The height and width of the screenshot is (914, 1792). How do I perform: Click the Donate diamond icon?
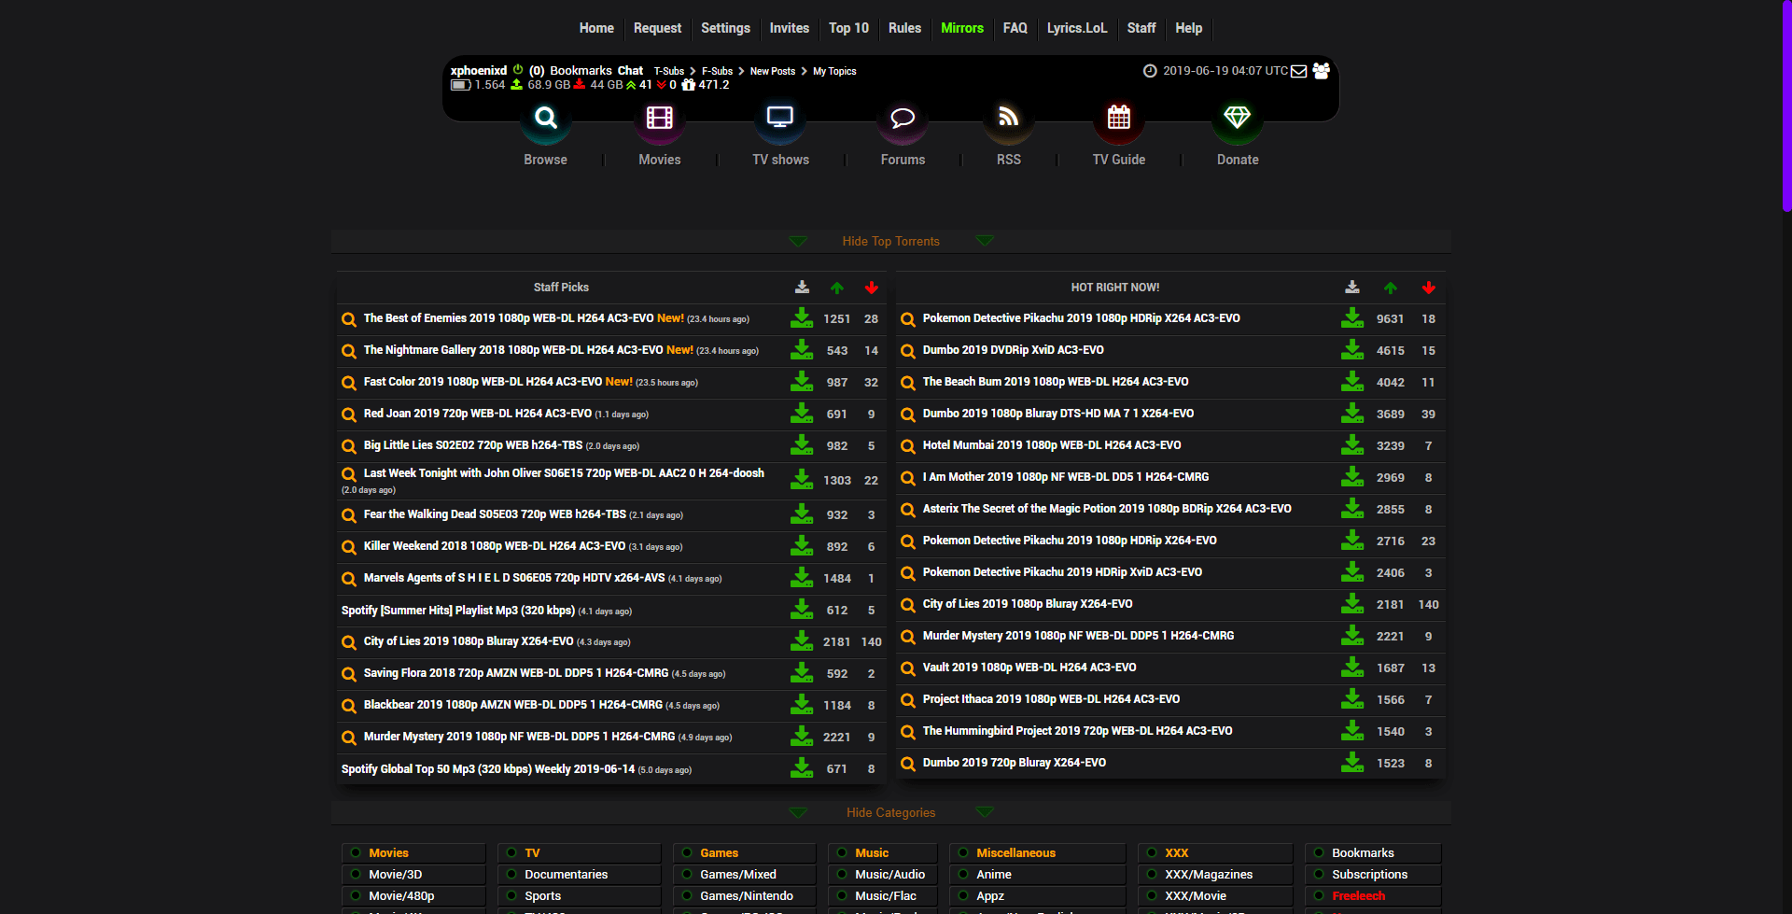tap(1238, 119)
